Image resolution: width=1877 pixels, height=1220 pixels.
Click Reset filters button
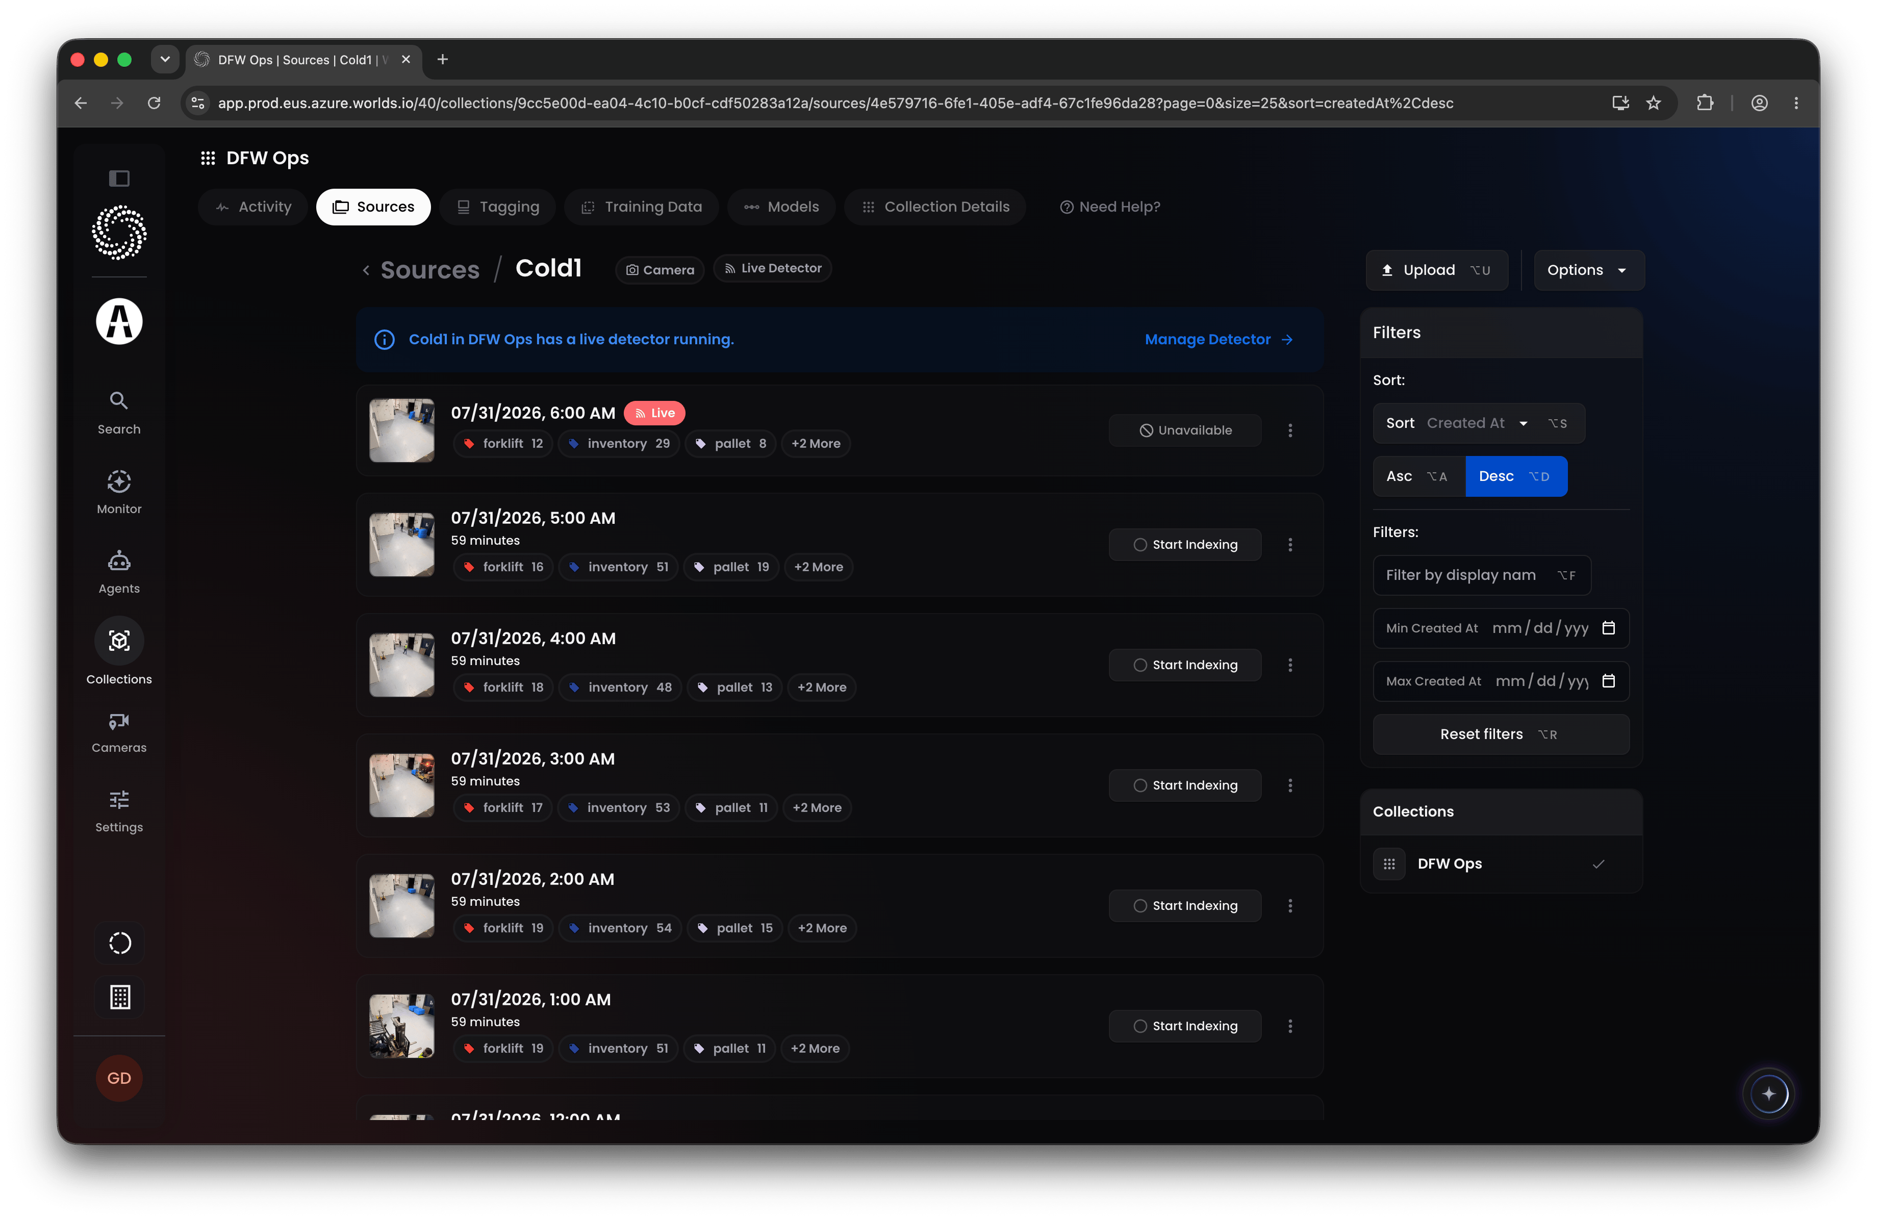coord(1501,734)
